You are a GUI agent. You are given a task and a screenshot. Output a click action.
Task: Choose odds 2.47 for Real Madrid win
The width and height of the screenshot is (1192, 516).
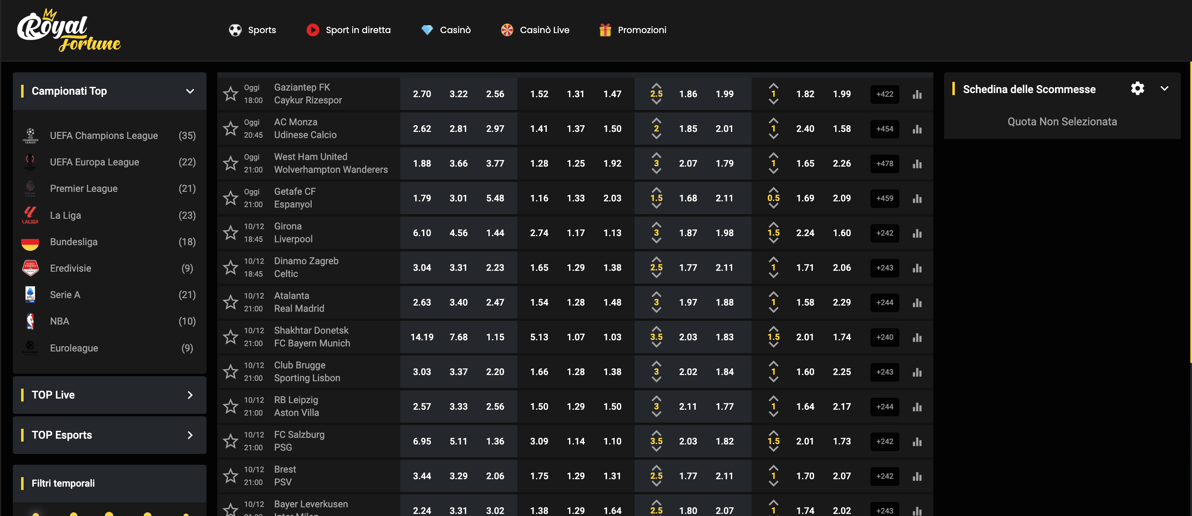[x=495, y=302]
